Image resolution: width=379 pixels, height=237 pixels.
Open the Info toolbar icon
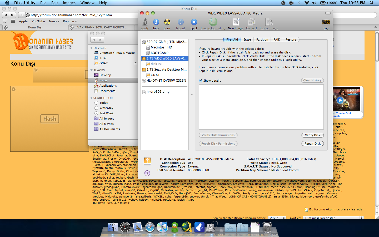point(156,22)
